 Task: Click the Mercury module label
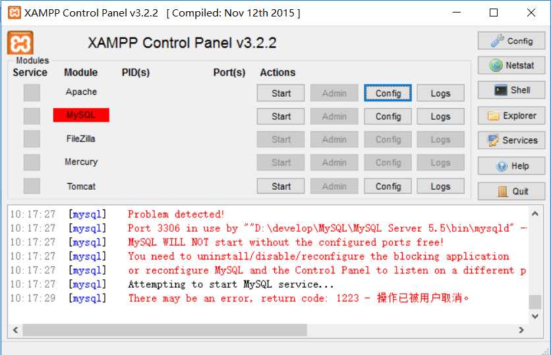pos(81,162)
